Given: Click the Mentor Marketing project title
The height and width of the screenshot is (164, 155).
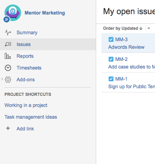Looking at the screenshot, I should coord(45,13).
